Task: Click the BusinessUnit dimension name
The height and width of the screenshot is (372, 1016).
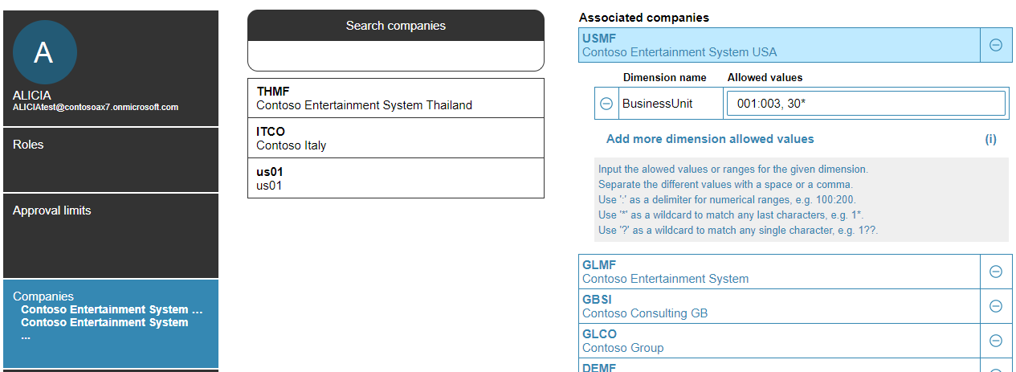Action: [657, 104]
